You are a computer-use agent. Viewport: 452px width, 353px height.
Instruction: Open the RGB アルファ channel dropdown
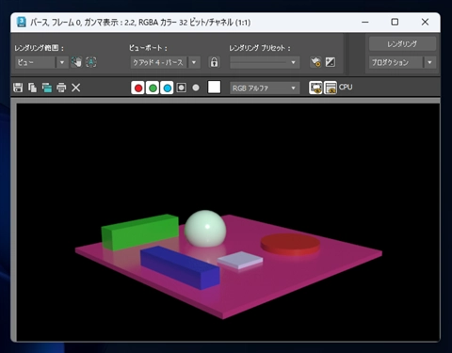pos(265,88)
